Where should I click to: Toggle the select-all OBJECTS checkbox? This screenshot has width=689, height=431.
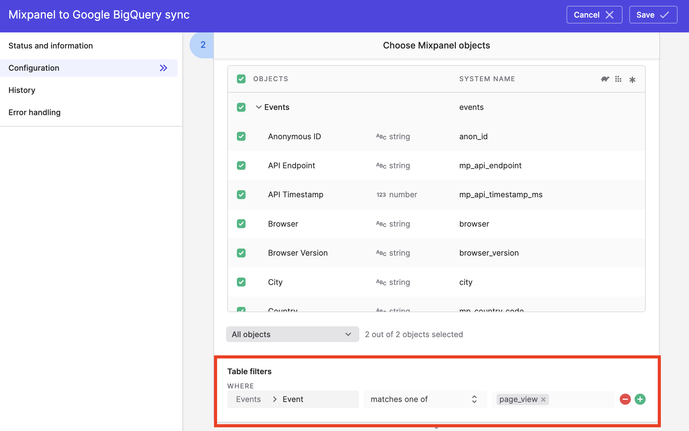[241, 79]
